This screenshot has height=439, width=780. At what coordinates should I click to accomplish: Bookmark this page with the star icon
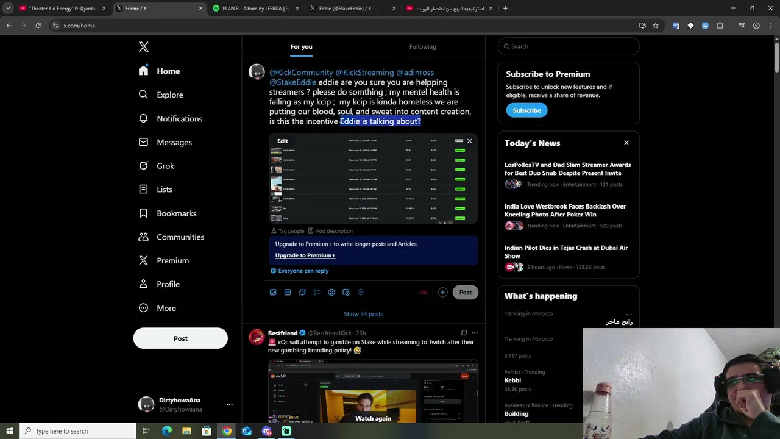[x=656, y=26]
